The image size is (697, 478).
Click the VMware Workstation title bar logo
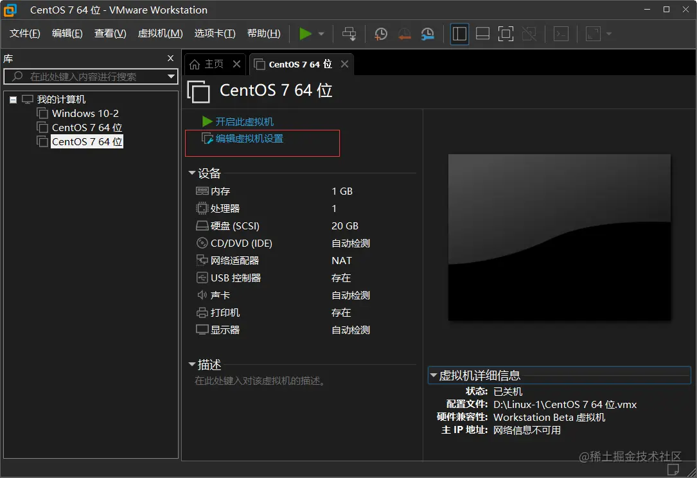10,10
